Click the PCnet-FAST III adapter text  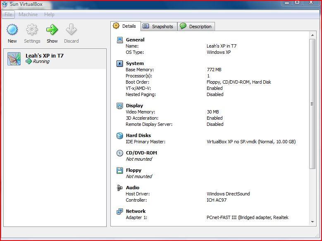click(248, 217)
